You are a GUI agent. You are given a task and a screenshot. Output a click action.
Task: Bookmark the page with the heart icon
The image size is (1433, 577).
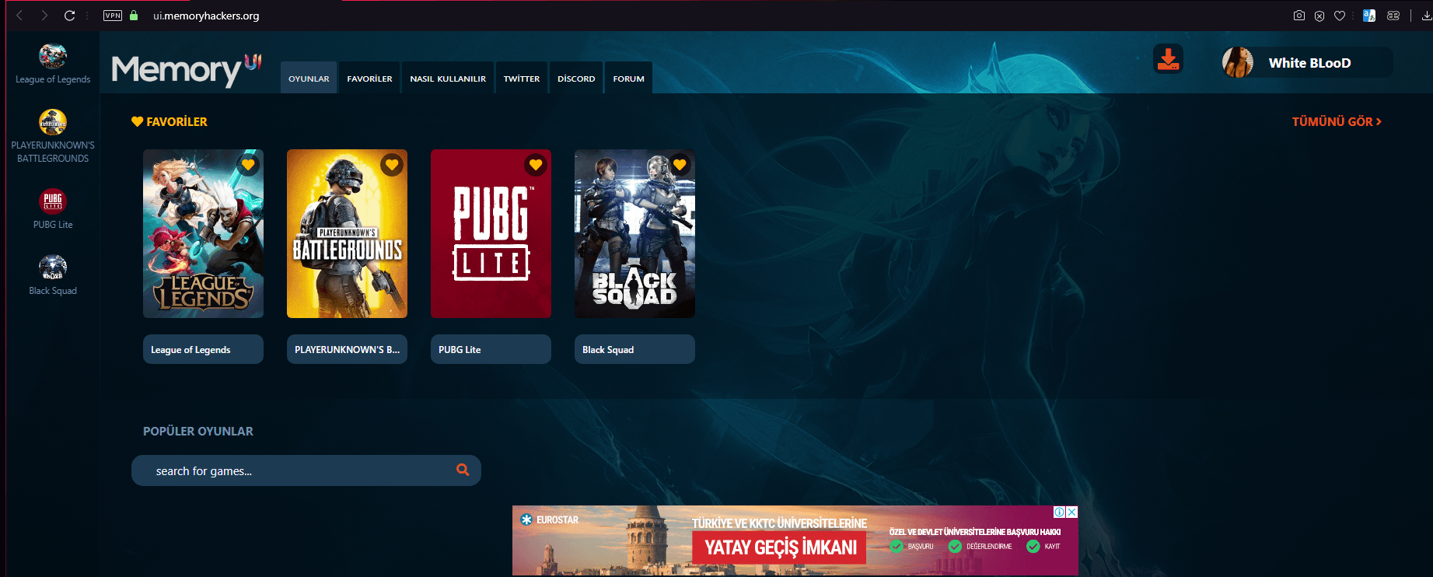1340,16
